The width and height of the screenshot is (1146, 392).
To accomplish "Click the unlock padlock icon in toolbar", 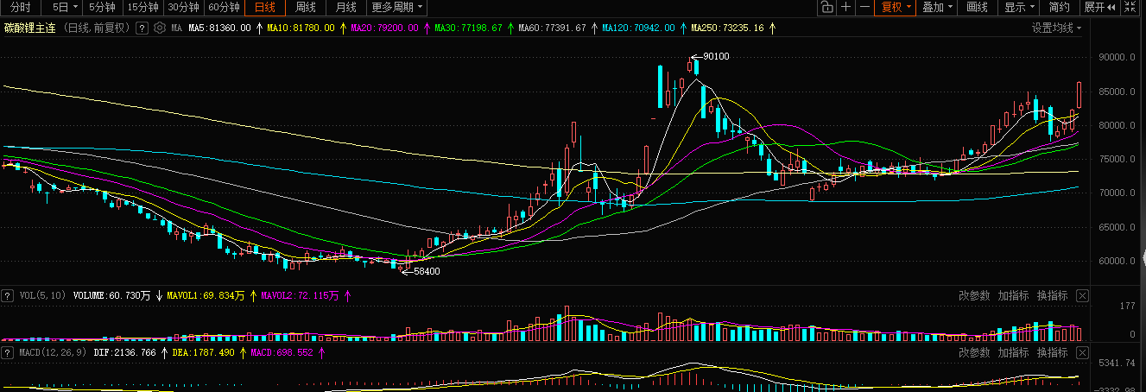I will [x=826, y=8].
